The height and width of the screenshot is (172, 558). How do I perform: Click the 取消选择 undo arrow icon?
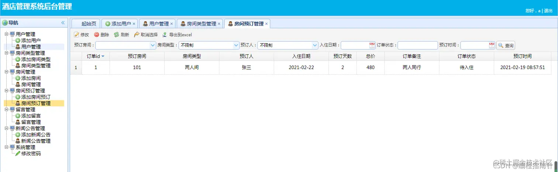point(137,35)
